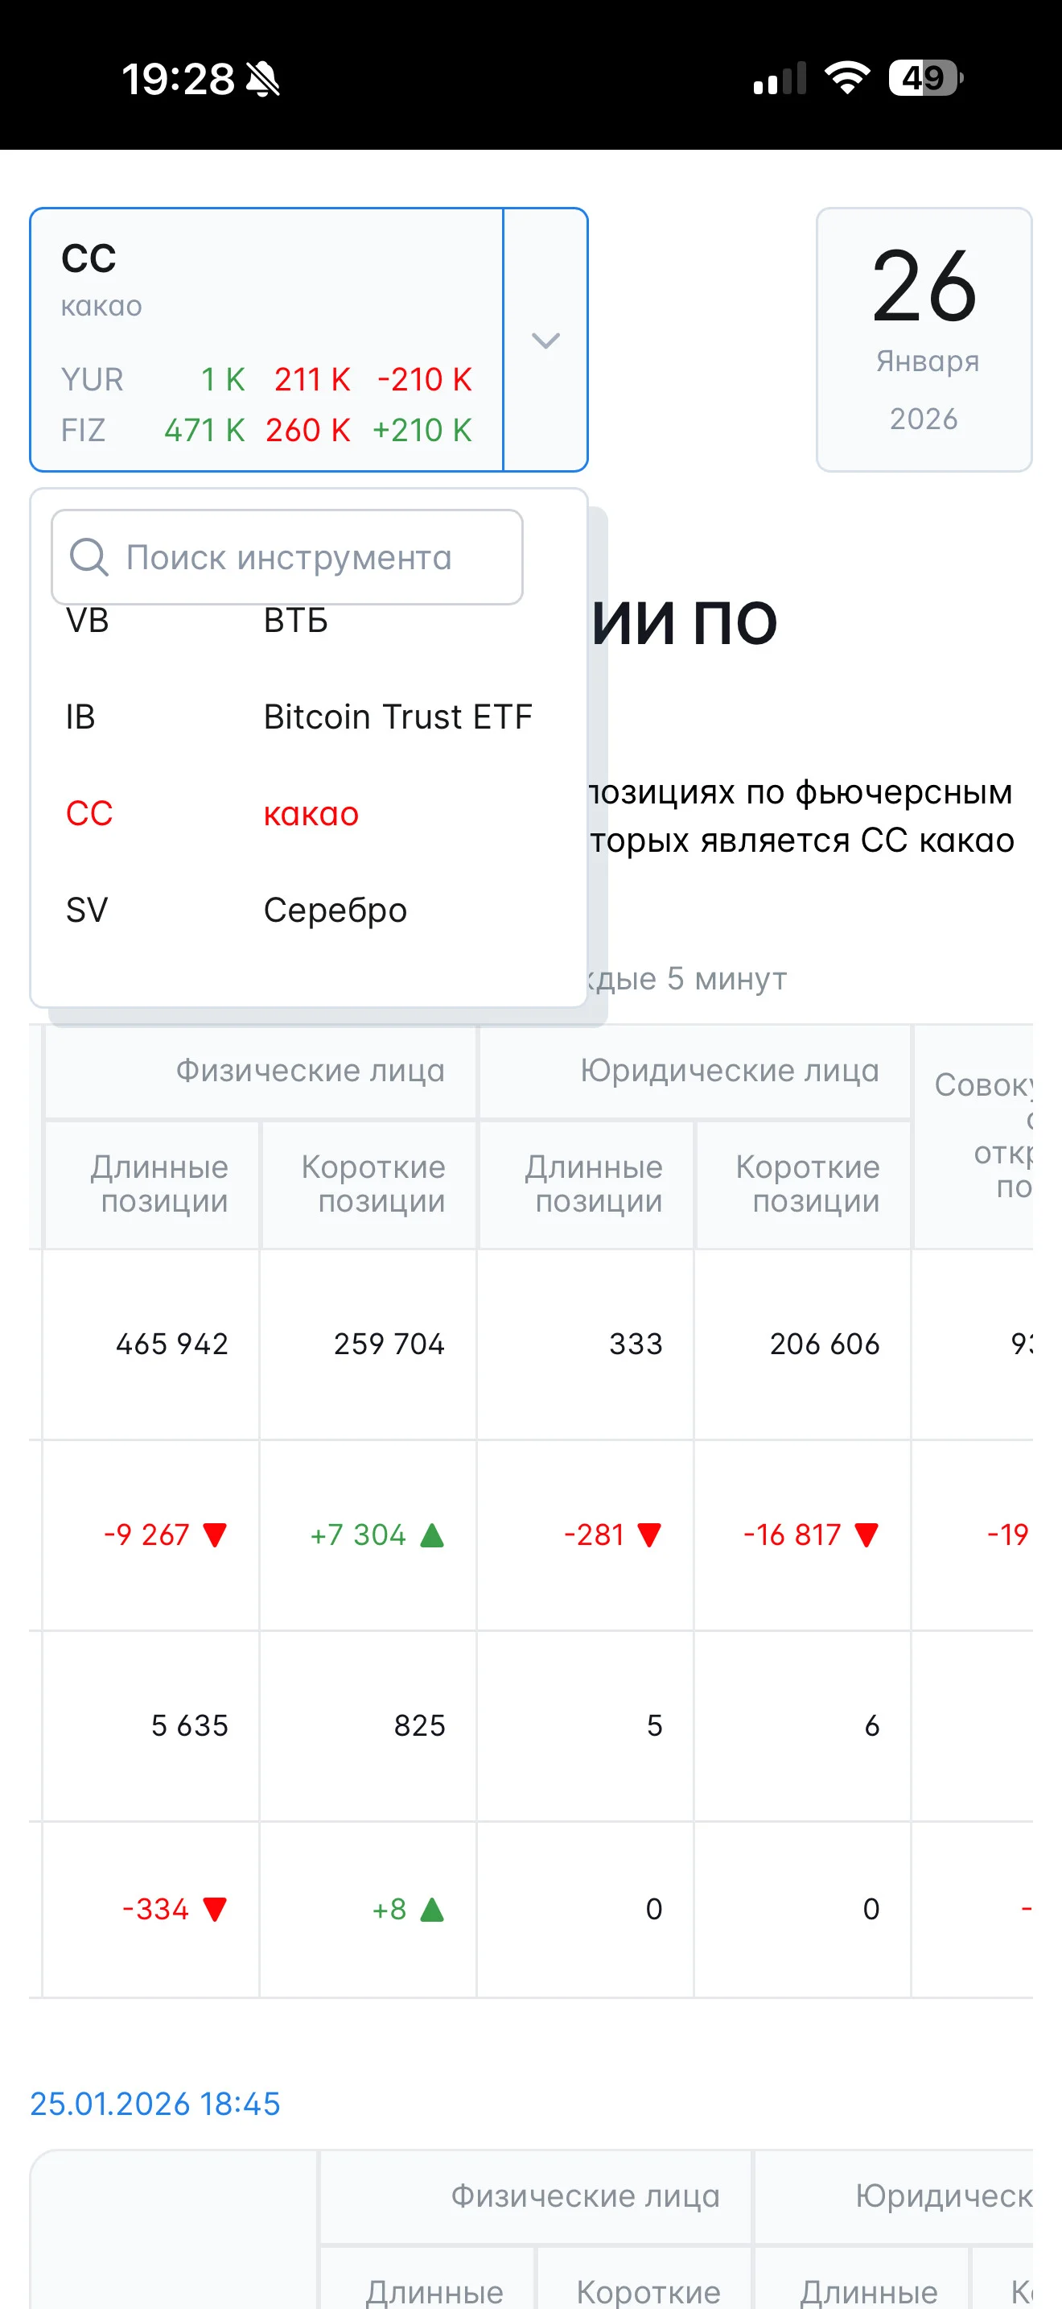Tap the magnifier search icon
Viewport: 1062px width, 2309px height.
88,556
